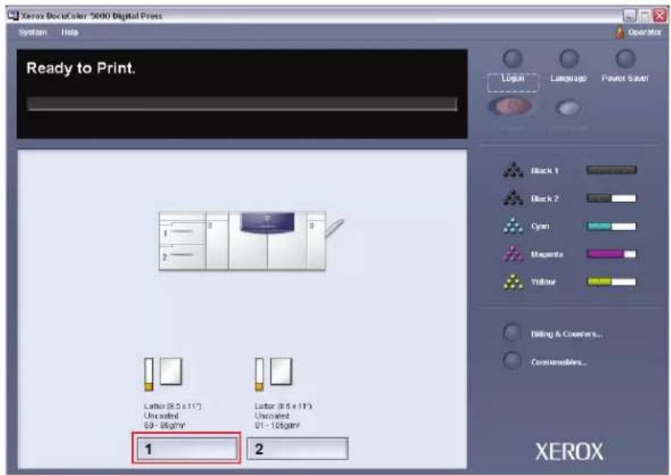Close the Xerox DocuColor window

660,16
